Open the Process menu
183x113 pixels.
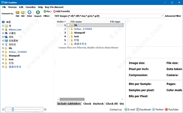point(13,7)
